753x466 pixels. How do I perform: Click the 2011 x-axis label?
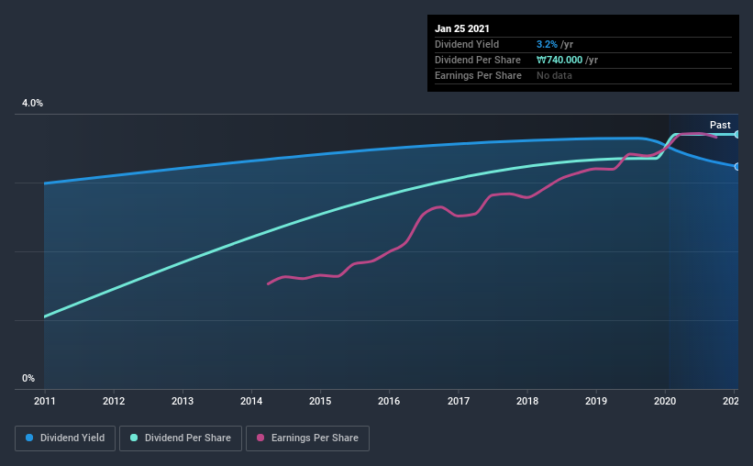click(45, 401)
